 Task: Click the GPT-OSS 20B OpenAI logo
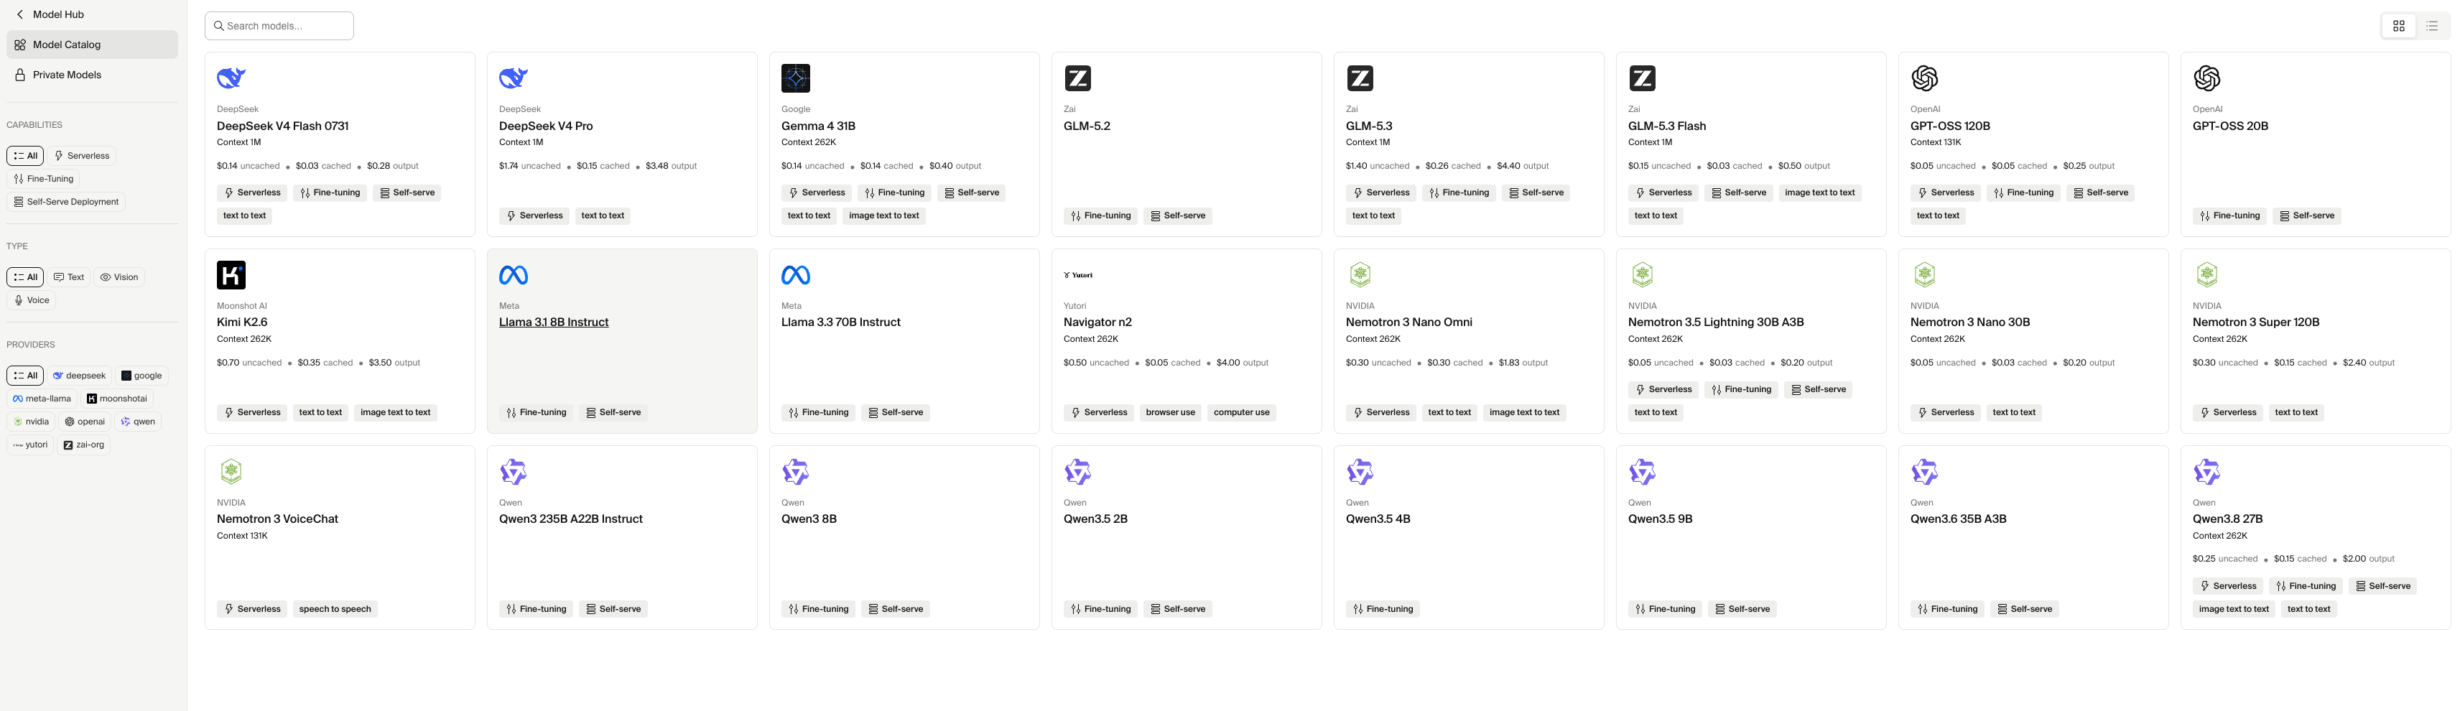coord(2207,78)
